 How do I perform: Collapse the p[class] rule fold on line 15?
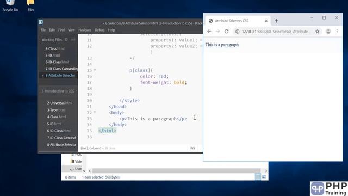coord(95,70)
